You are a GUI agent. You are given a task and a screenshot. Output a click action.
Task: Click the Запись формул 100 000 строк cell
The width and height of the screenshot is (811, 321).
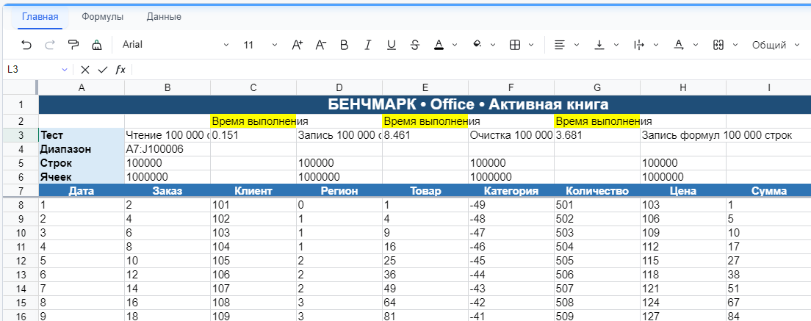[682, 135]
